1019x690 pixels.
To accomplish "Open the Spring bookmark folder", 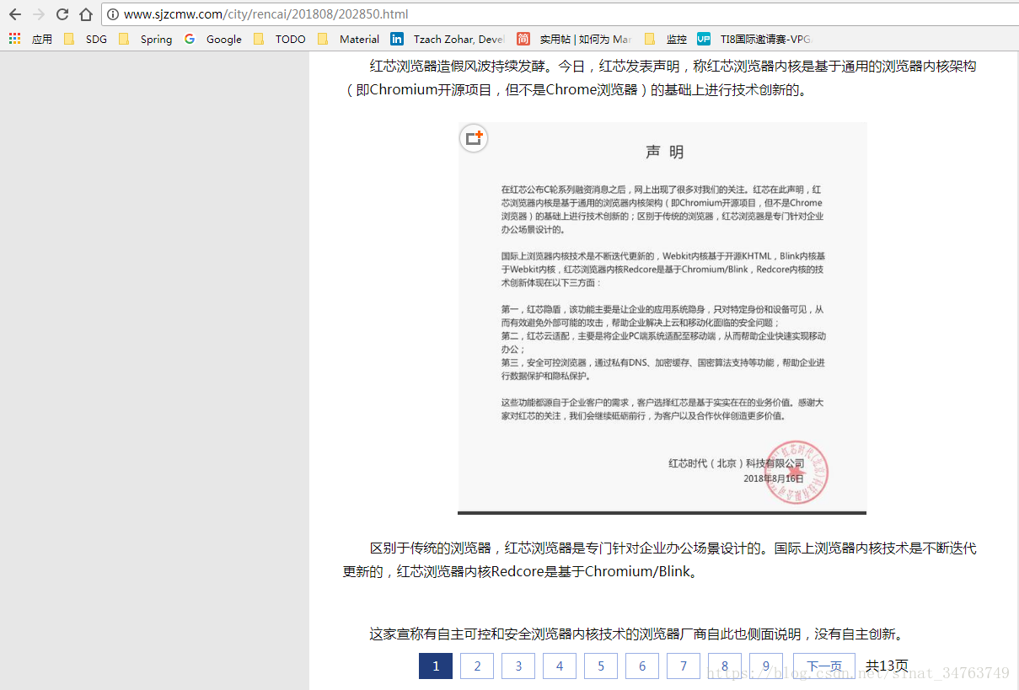I will [x=146, y=39].
